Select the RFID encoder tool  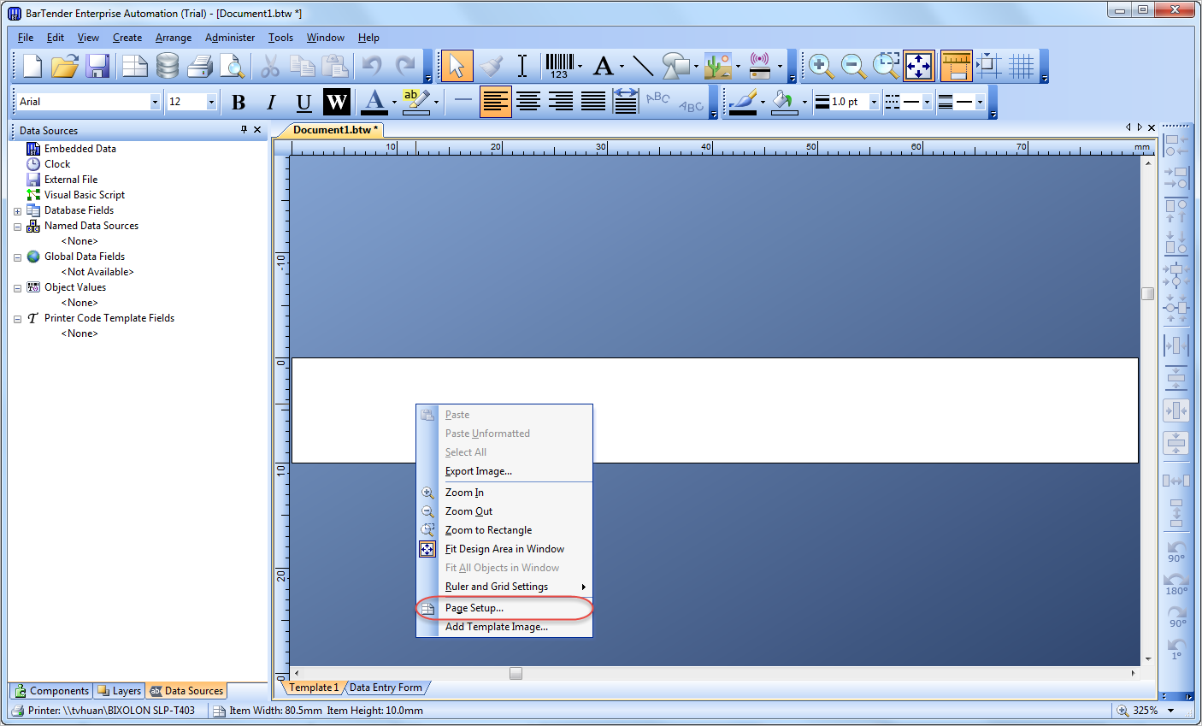tap(760, 66)
